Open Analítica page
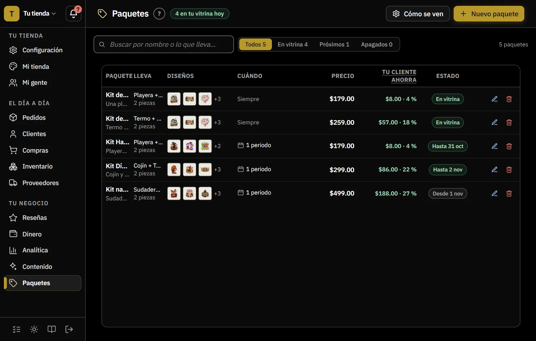Screen dimensions: 536x341 click(x=43, y=250)
